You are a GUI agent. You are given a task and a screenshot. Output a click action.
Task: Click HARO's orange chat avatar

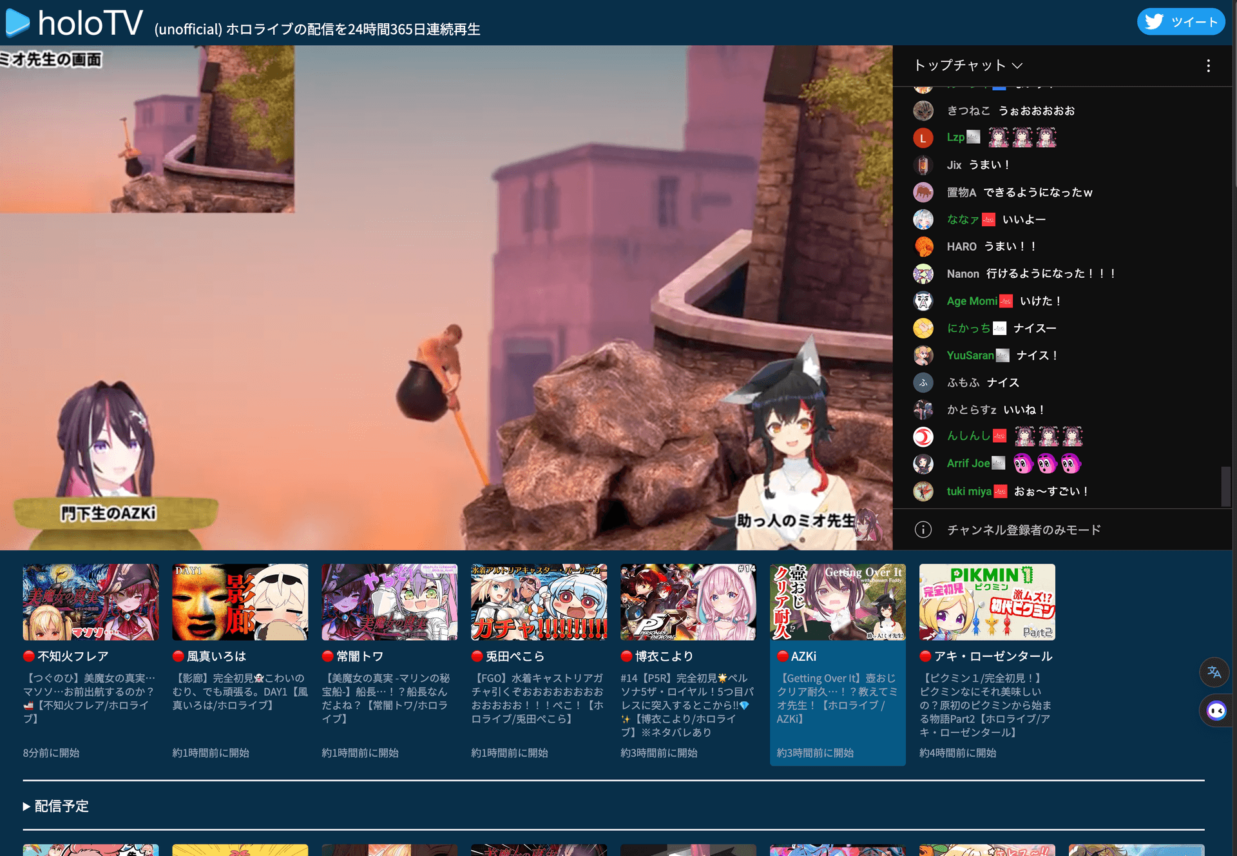(923, 246)
